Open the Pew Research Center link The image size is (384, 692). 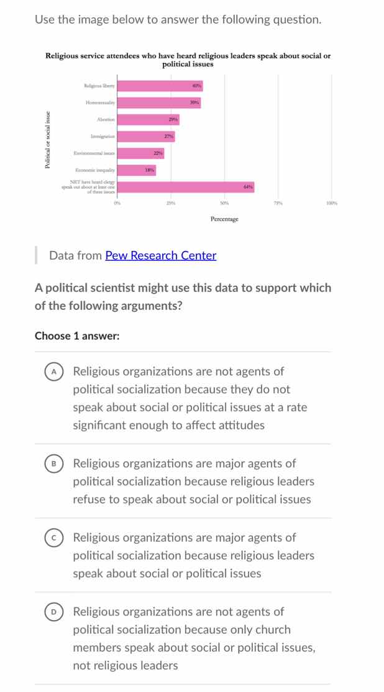tap(161, 255)
